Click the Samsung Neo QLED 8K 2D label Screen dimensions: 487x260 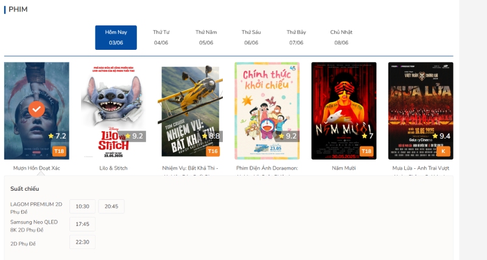pos(34,226)
